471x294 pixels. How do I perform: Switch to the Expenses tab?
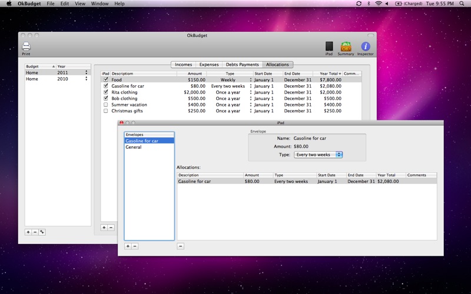click(x=209, y=65)
